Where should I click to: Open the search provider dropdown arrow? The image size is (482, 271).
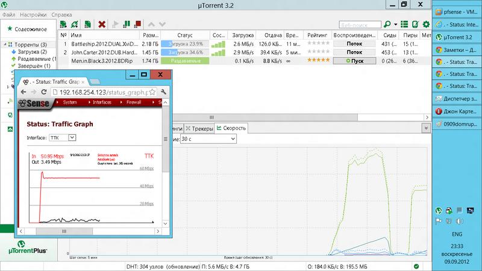coord(396,25)
